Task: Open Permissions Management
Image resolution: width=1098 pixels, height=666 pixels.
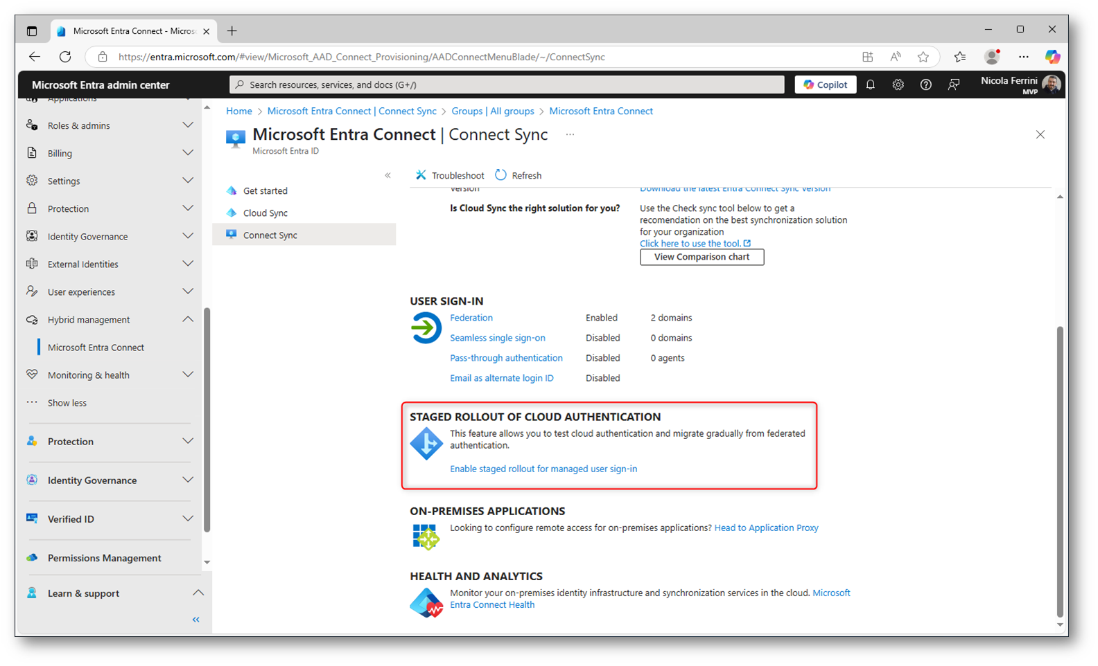Action: tap(104, 558)
